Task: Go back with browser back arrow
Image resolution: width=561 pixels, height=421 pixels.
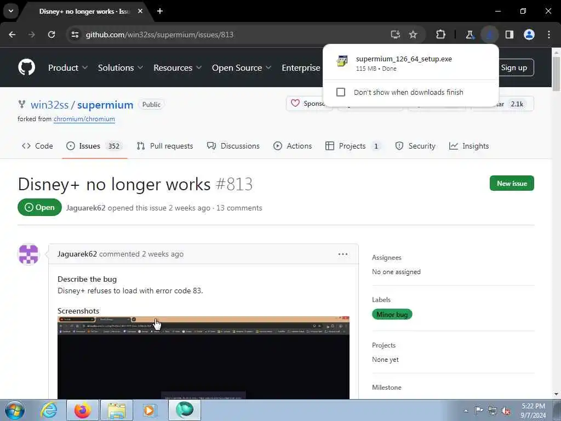Action: click(12, 35)
